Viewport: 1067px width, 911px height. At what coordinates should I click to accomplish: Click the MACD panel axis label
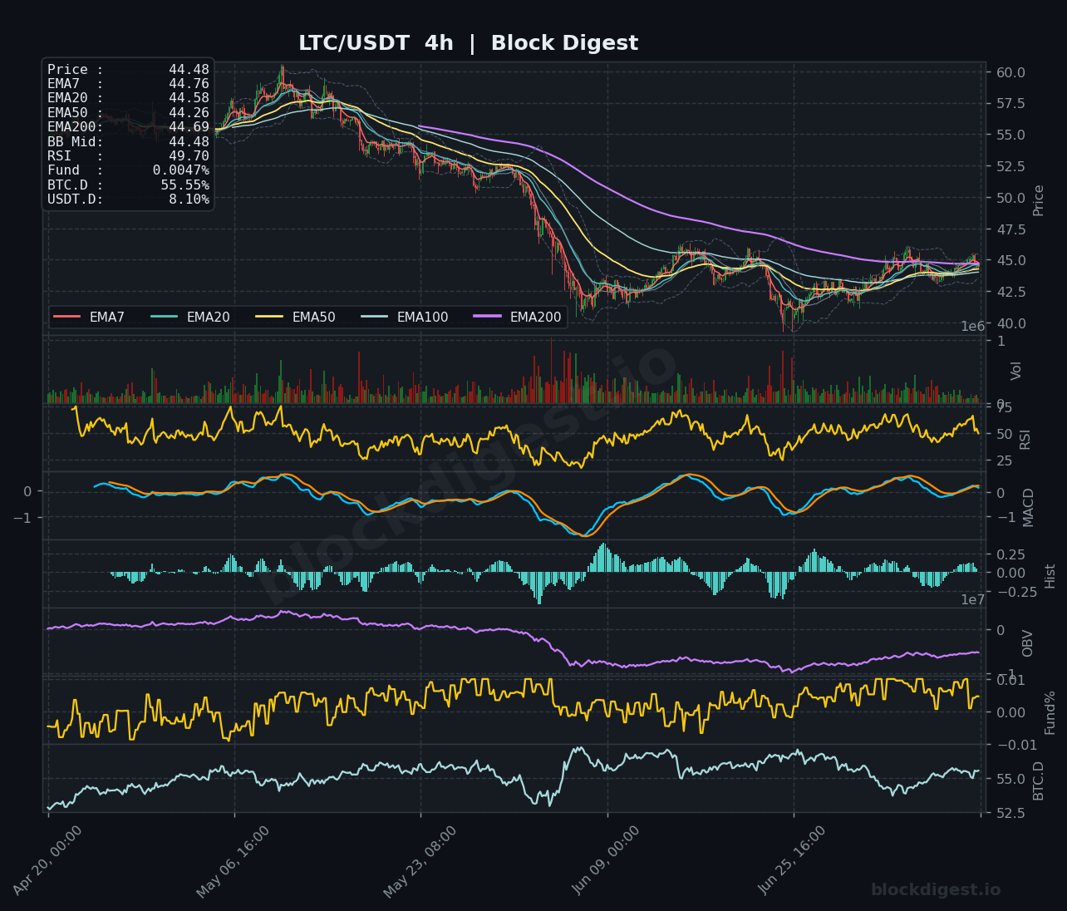[x=1029, y=507]
